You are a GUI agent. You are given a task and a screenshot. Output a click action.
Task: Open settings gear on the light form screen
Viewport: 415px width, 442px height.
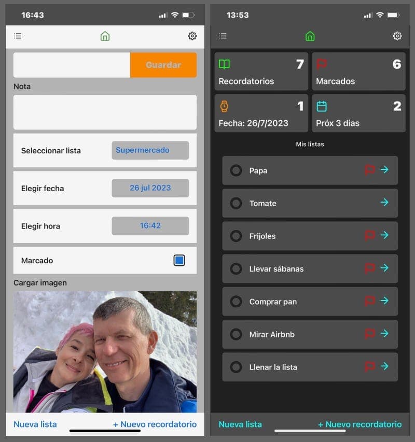pyautogui.click(x=192, y=36)
